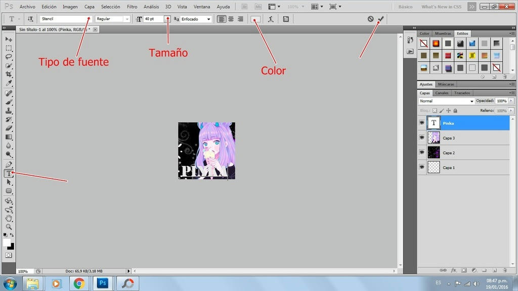Screen dimensions: 518x291
Task: Toggle text orientation button
Action: pos(30,19)
